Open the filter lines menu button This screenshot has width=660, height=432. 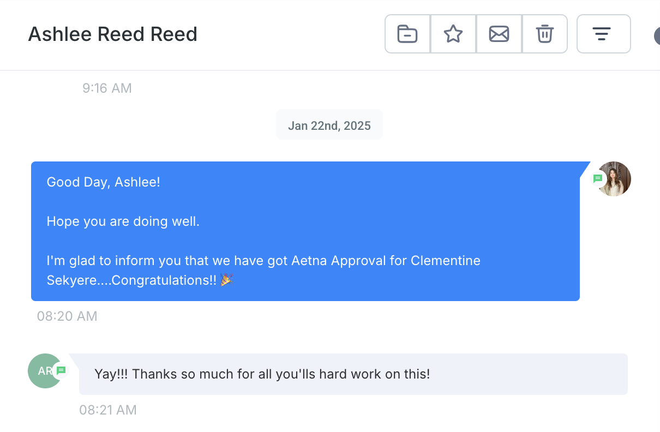point(603,34)
